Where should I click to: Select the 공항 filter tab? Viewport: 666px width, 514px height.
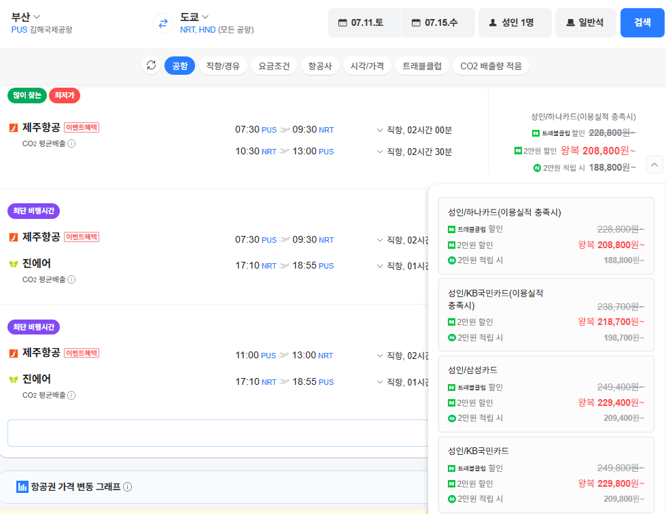tap(179, 66)
